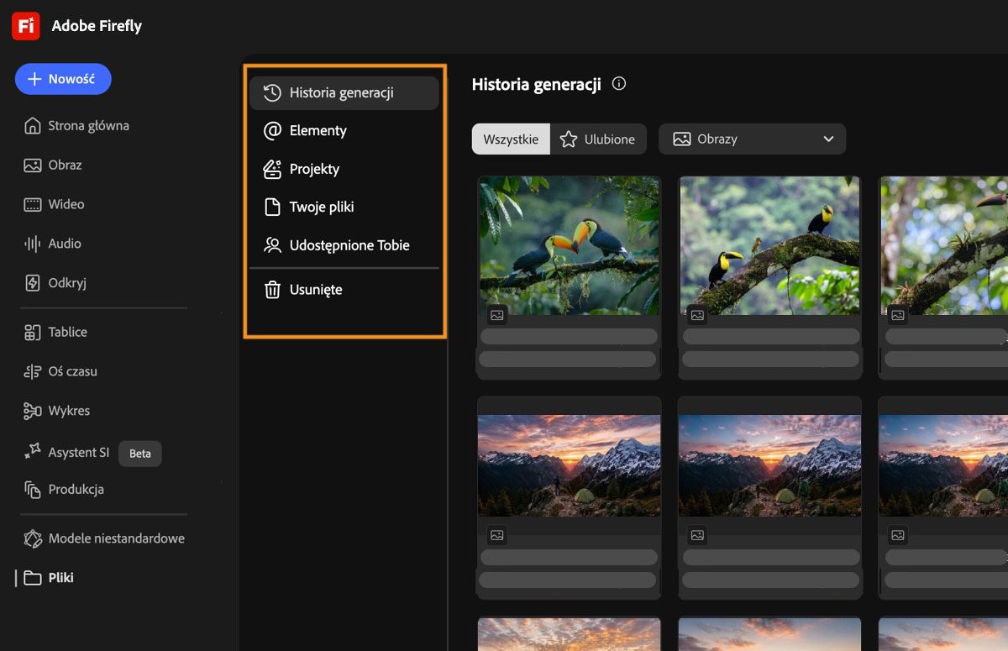Image resolution: width=1008 pixels, height=651 pixels.
Task: Click the info icon next to Historia generacji heading
Action: (619, 84)
